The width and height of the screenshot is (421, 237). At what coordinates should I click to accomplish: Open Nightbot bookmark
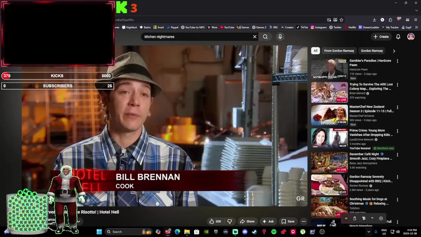[129, 27]
